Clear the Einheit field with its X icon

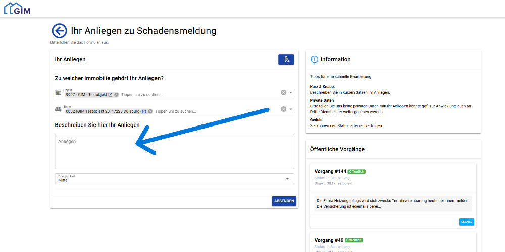coord(283,109)
